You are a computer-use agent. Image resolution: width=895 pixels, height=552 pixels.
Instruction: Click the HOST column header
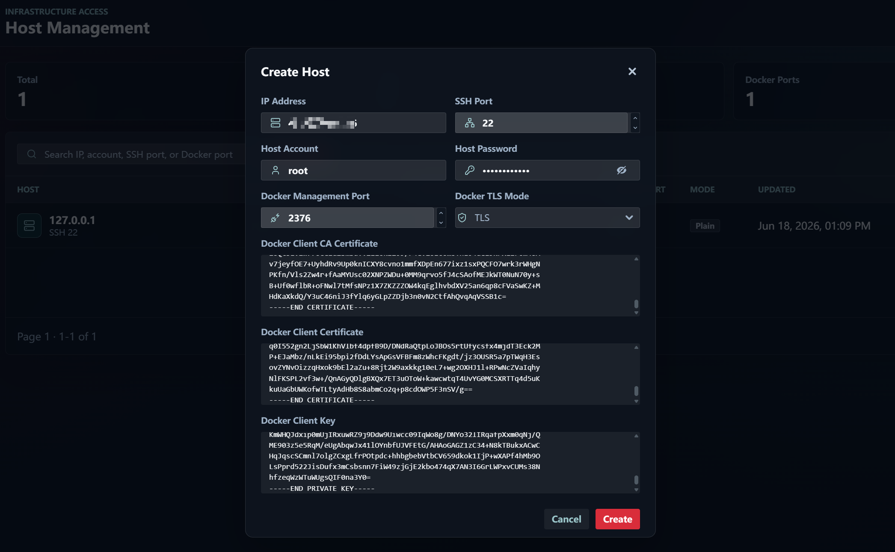28,189
